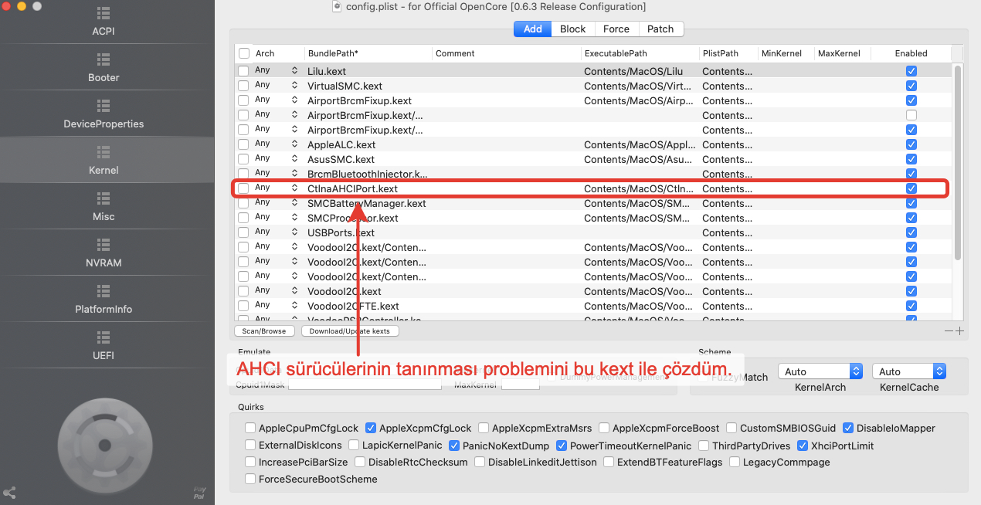Viewport: 981px width, 505px height.
Task: Enable the DisableRtcChecksum quirk
Action: (x=360, y=463)
